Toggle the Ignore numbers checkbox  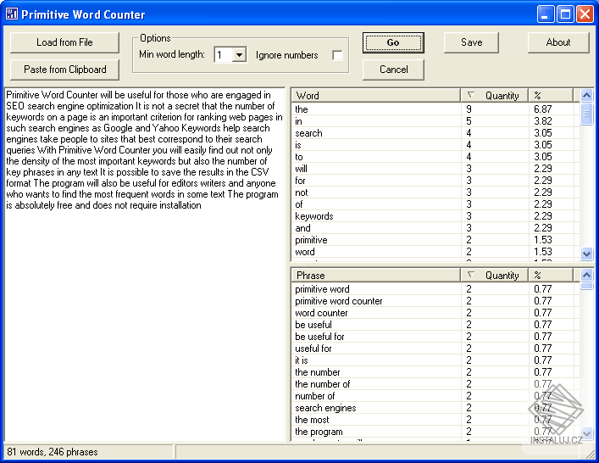click(338, 56)
